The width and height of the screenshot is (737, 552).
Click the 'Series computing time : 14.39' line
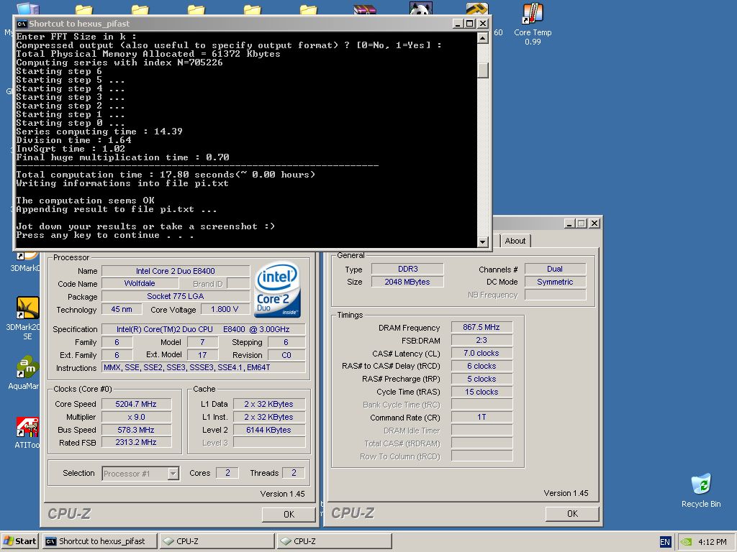pyautogui.click(x=99, y=132)
